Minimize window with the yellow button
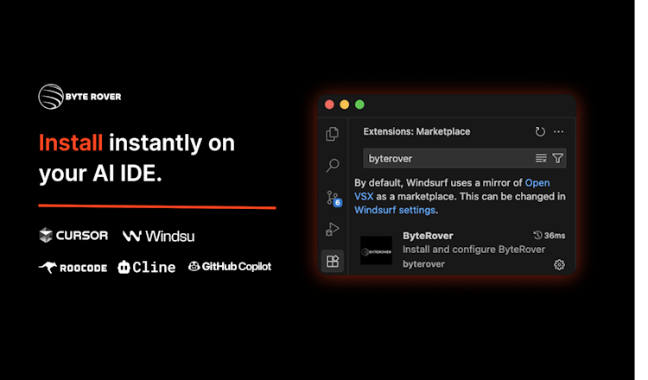 point(344,104)
